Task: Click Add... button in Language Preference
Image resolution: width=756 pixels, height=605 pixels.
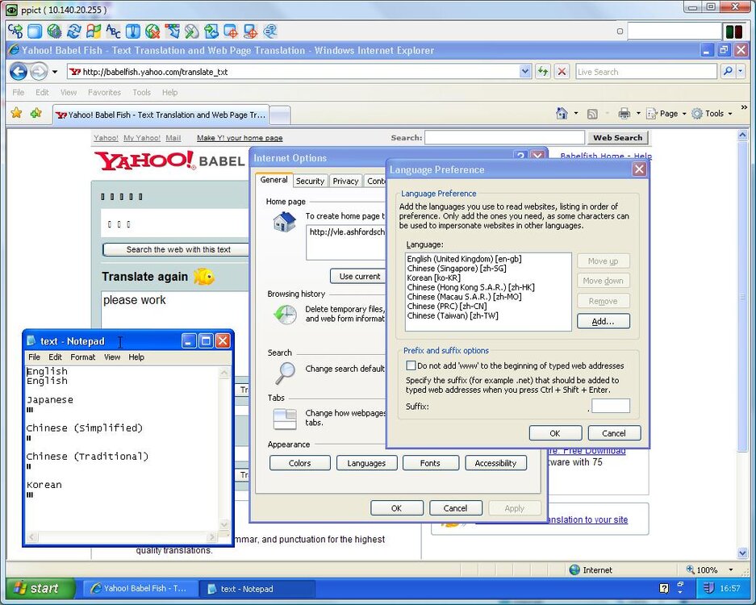Action: coord(604,321)
